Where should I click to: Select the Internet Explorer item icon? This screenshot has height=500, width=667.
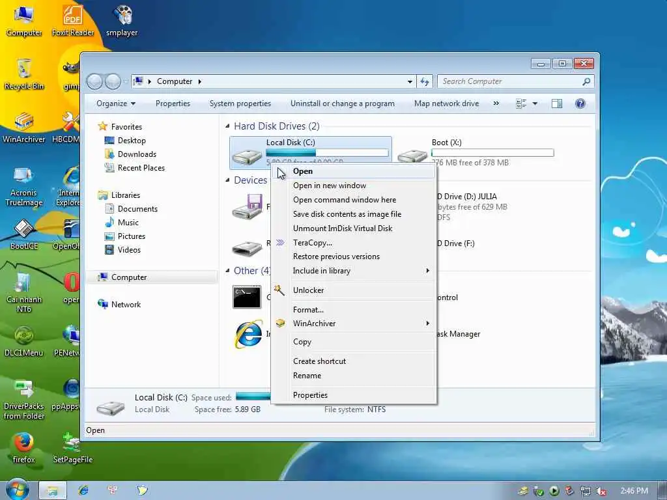point(248,334)
